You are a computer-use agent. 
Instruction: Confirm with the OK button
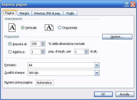tap(103, 94)
